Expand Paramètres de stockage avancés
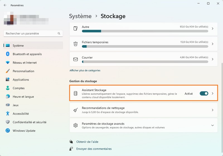The height and width of the screenshot is (156, 223). (212, 125)
